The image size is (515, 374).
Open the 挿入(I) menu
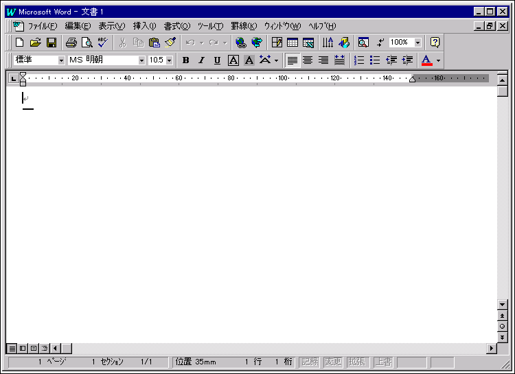pyautogui.click(x=144, y=26)
